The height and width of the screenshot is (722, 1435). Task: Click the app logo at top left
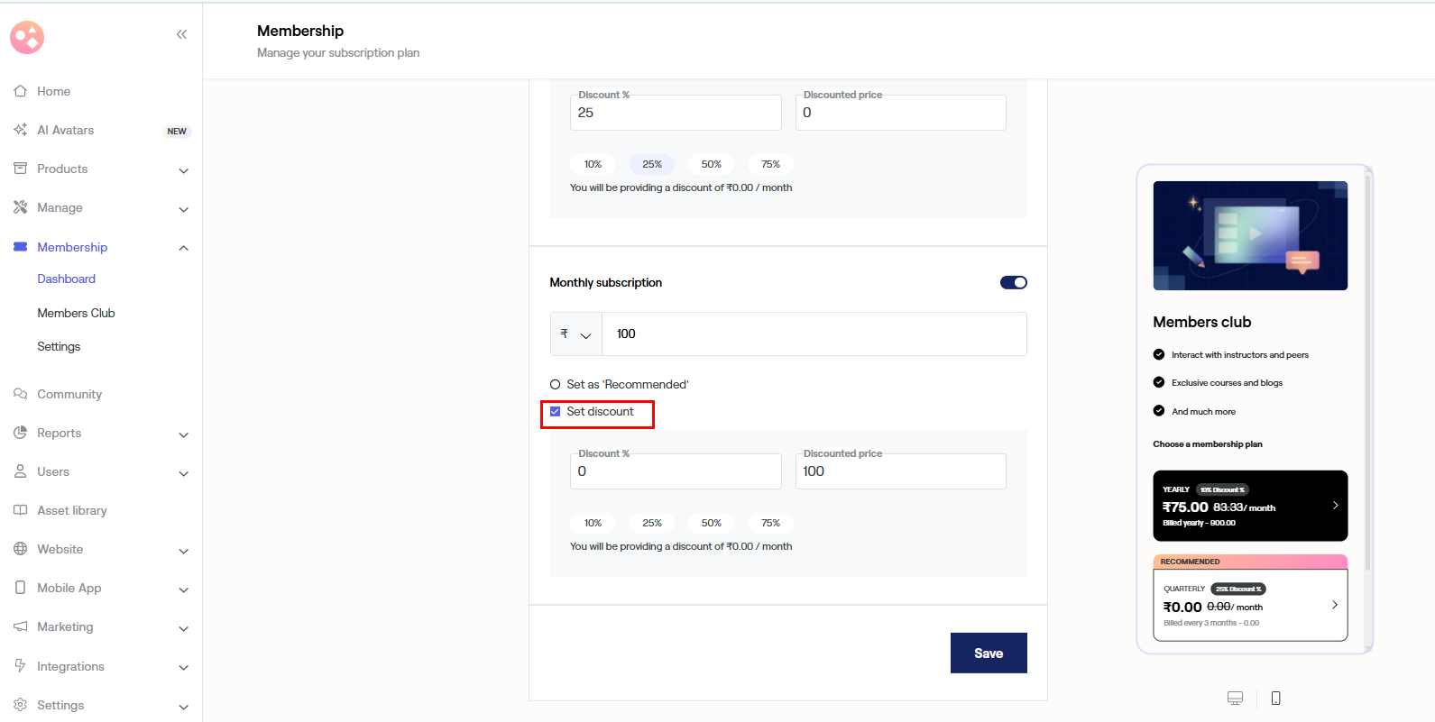tap(27, 37)
